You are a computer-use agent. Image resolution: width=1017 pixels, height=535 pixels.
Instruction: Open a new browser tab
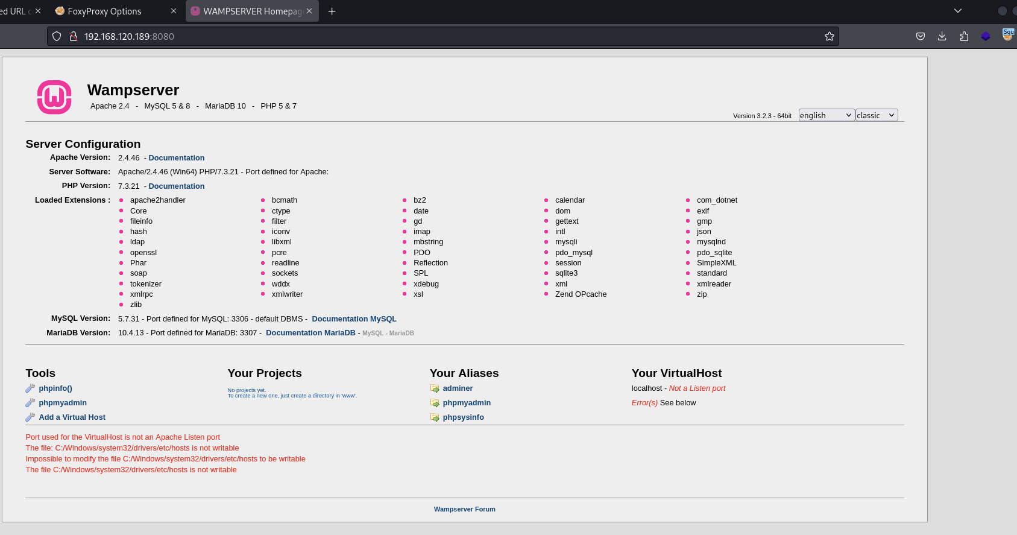click(x=332, y=11)
